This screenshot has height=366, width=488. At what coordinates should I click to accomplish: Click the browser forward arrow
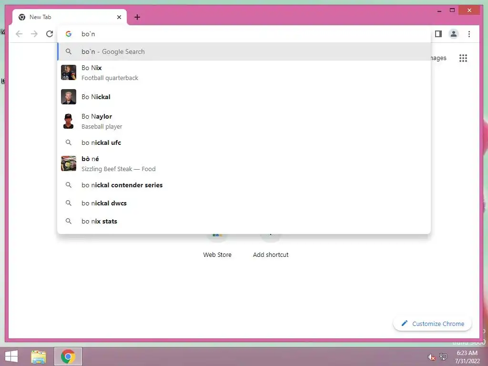(x=34, y=34)
